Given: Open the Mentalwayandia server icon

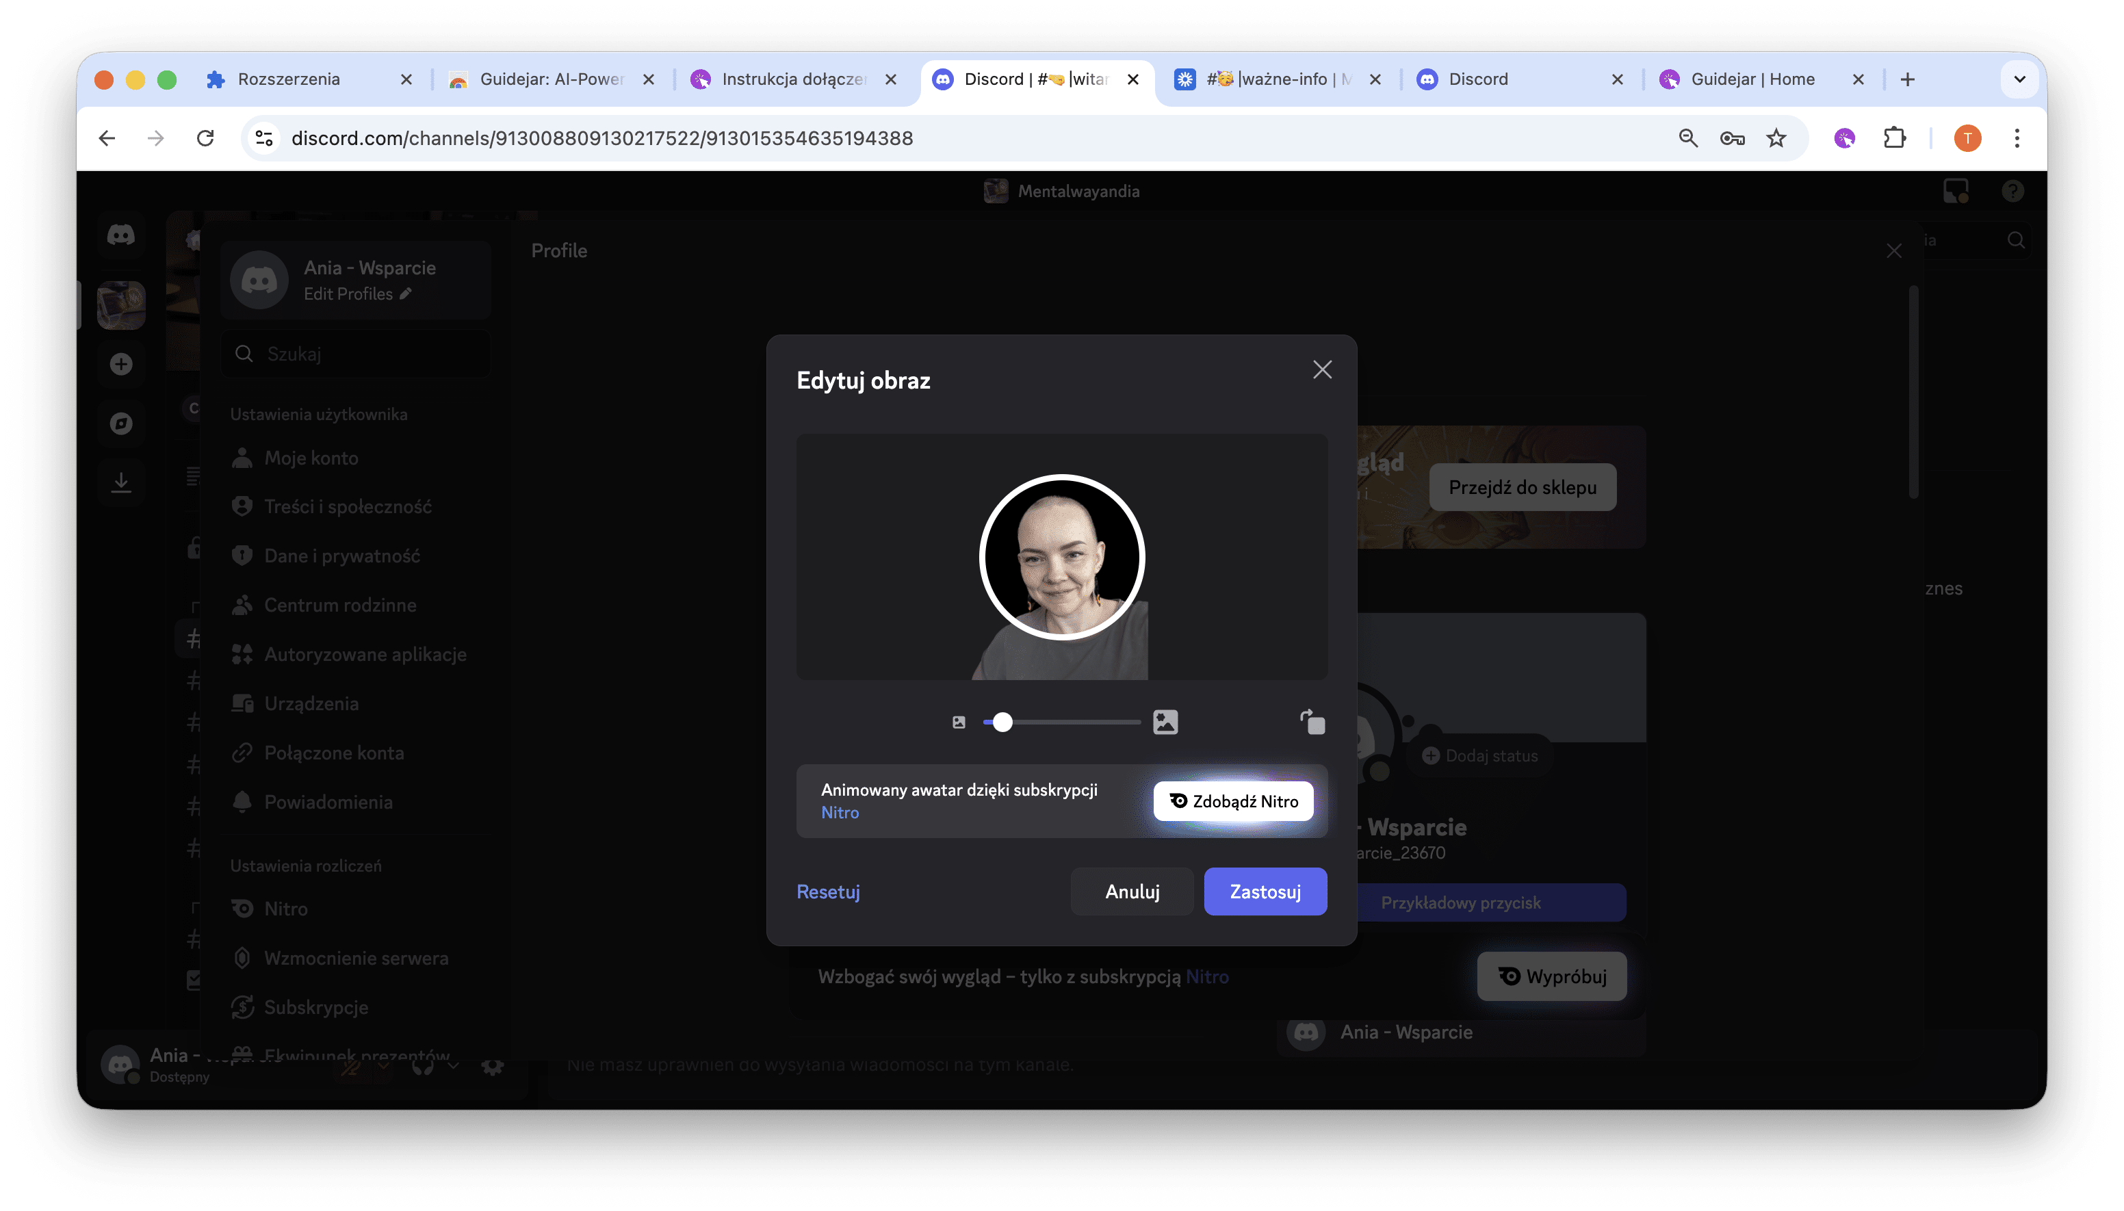Looking at the screenshot, I should point(121,304).
